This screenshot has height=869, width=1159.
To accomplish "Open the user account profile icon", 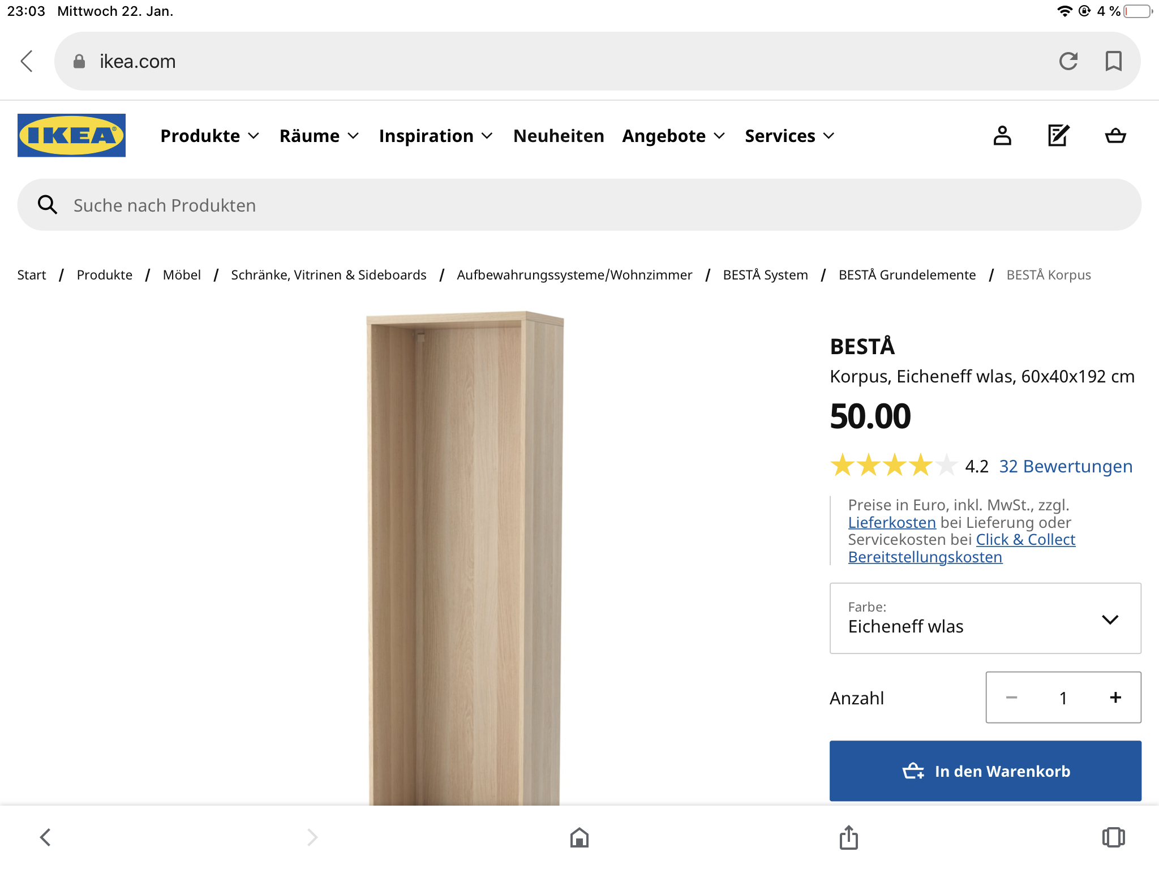I will 1002,136.
